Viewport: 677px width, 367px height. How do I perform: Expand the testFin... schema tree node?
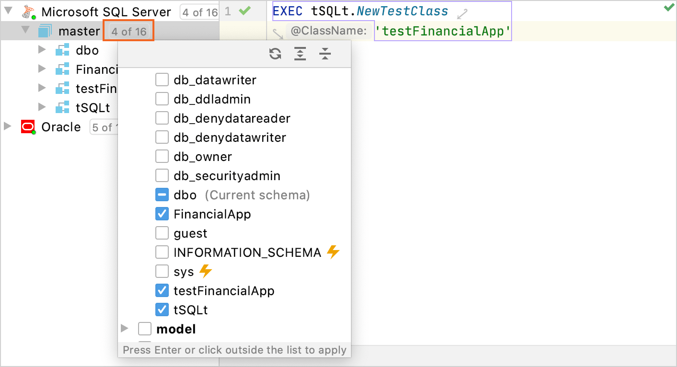point(42,88)
